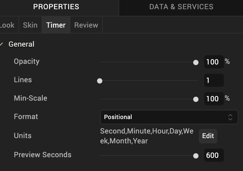243x171 pixels.
Task: Collapse the General section
Action: (x=2, y=44)
